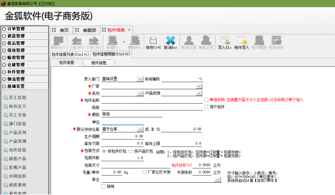Open 中国省份 in the sidebar list

(x=15, y=176)
